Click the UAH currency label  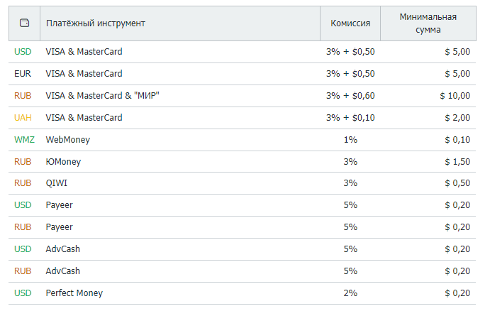click(23, 118)
